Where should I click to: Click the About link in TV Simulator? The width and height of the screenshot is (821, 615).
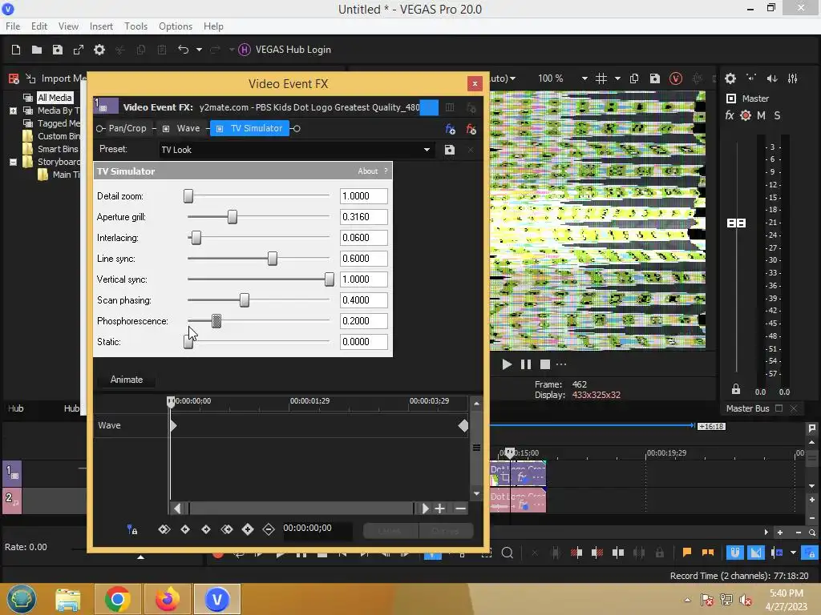(x=367, y=171)
